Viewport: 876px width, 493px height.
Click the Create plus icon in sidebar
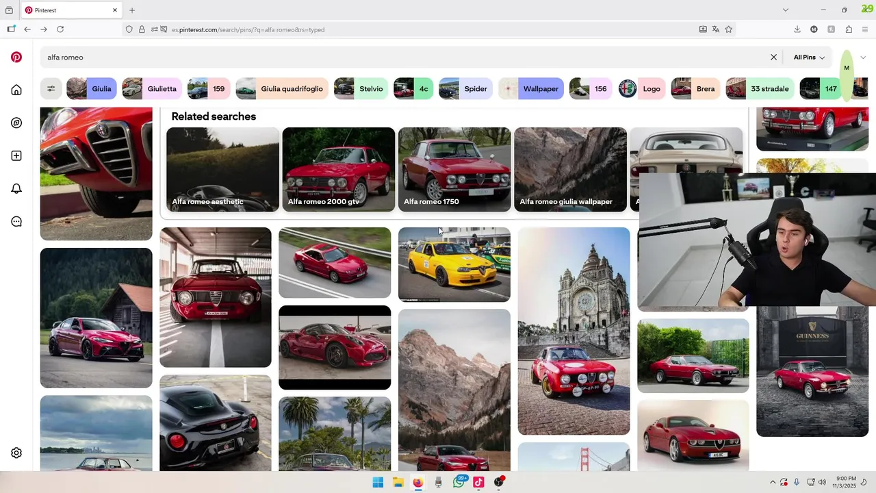pyautogui.click(x=16, y=155)
